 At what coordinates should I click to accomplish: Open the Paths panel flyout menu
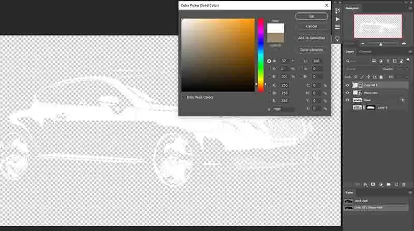(410, 192)
